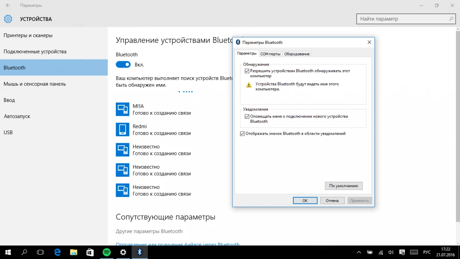
Task: Open the Wi-Fi network tray icon
Action: [381, 252]
